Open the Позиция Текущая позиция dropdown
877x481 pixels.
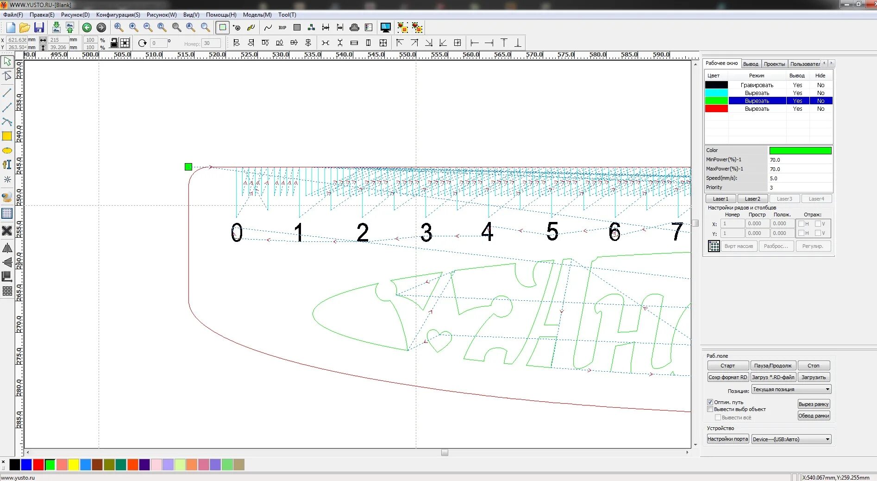coord(828,389)
